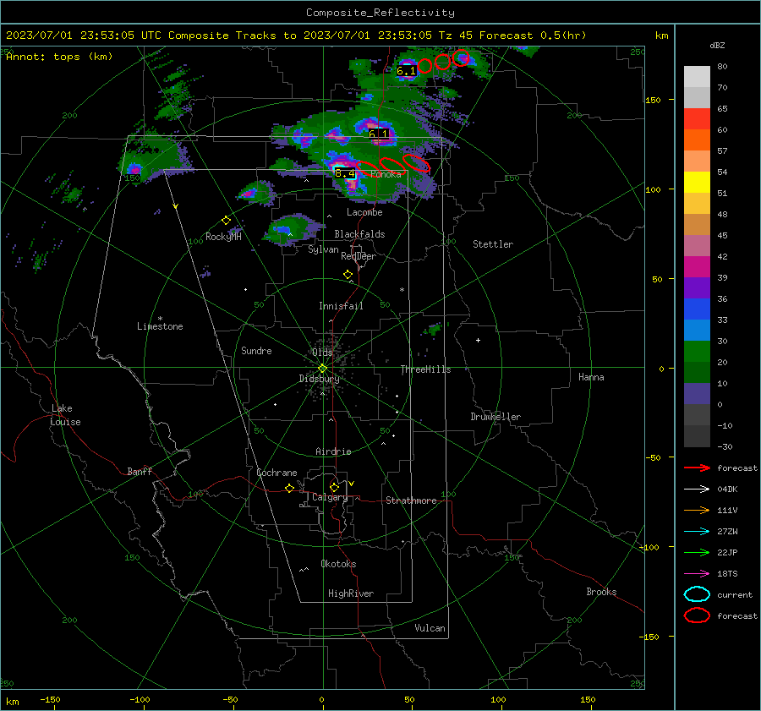Click the Cochrane map label
Screen dimensions: 761x711
pos(276,473)
